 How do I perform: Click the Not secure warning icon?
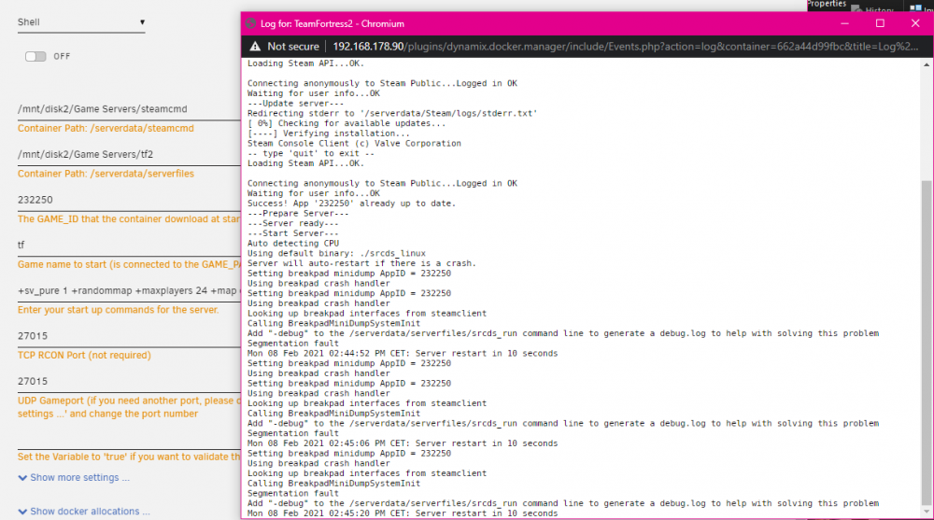[255, 47]
